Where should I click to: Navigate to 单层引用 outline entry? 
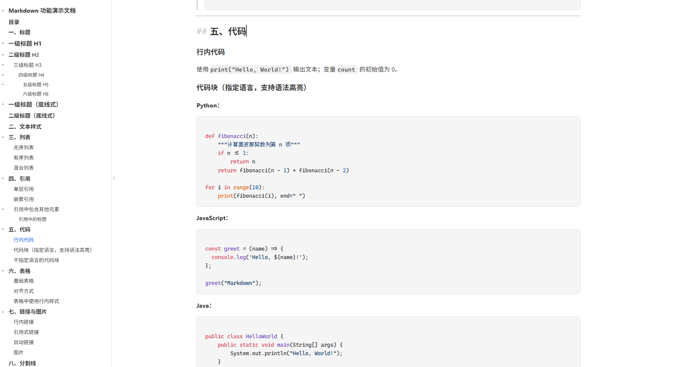24,189
